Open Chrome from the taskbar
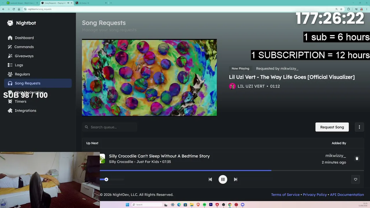Image resolution: width=370 pixels, height=208 pixels. pyautogui.click(x=230, y=205)
